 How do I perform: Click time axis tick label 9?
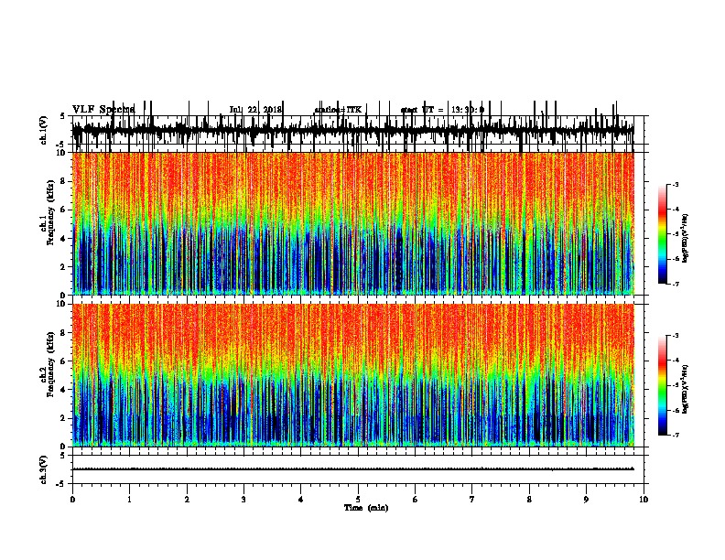586,500
